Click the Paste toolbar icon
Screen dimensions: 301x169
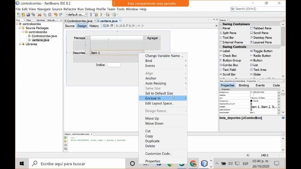[x=50, y=15]
